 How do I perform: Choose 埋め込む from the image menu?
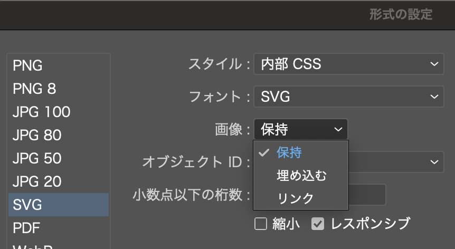click(301, 176)
